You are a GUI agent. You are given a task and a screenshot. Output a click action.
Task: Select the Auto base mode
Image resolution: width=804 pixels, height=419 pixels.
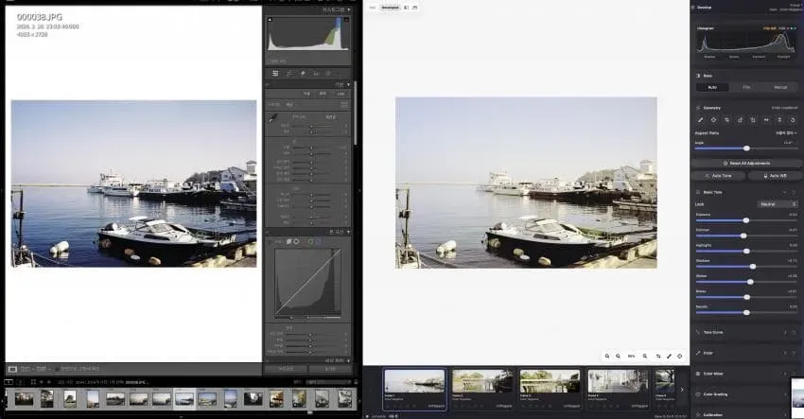(712, 88)
